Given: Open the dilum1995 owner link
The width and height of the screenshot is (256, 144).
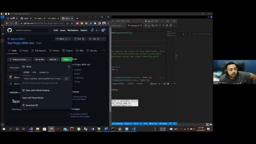Looking at the screenshot, I should (x=17, y=39).
